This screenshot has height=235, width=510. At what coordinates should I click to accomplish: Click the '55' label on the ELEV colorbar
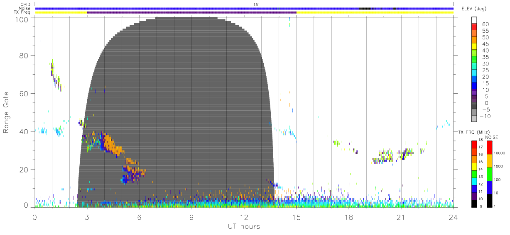click(485, 31)
